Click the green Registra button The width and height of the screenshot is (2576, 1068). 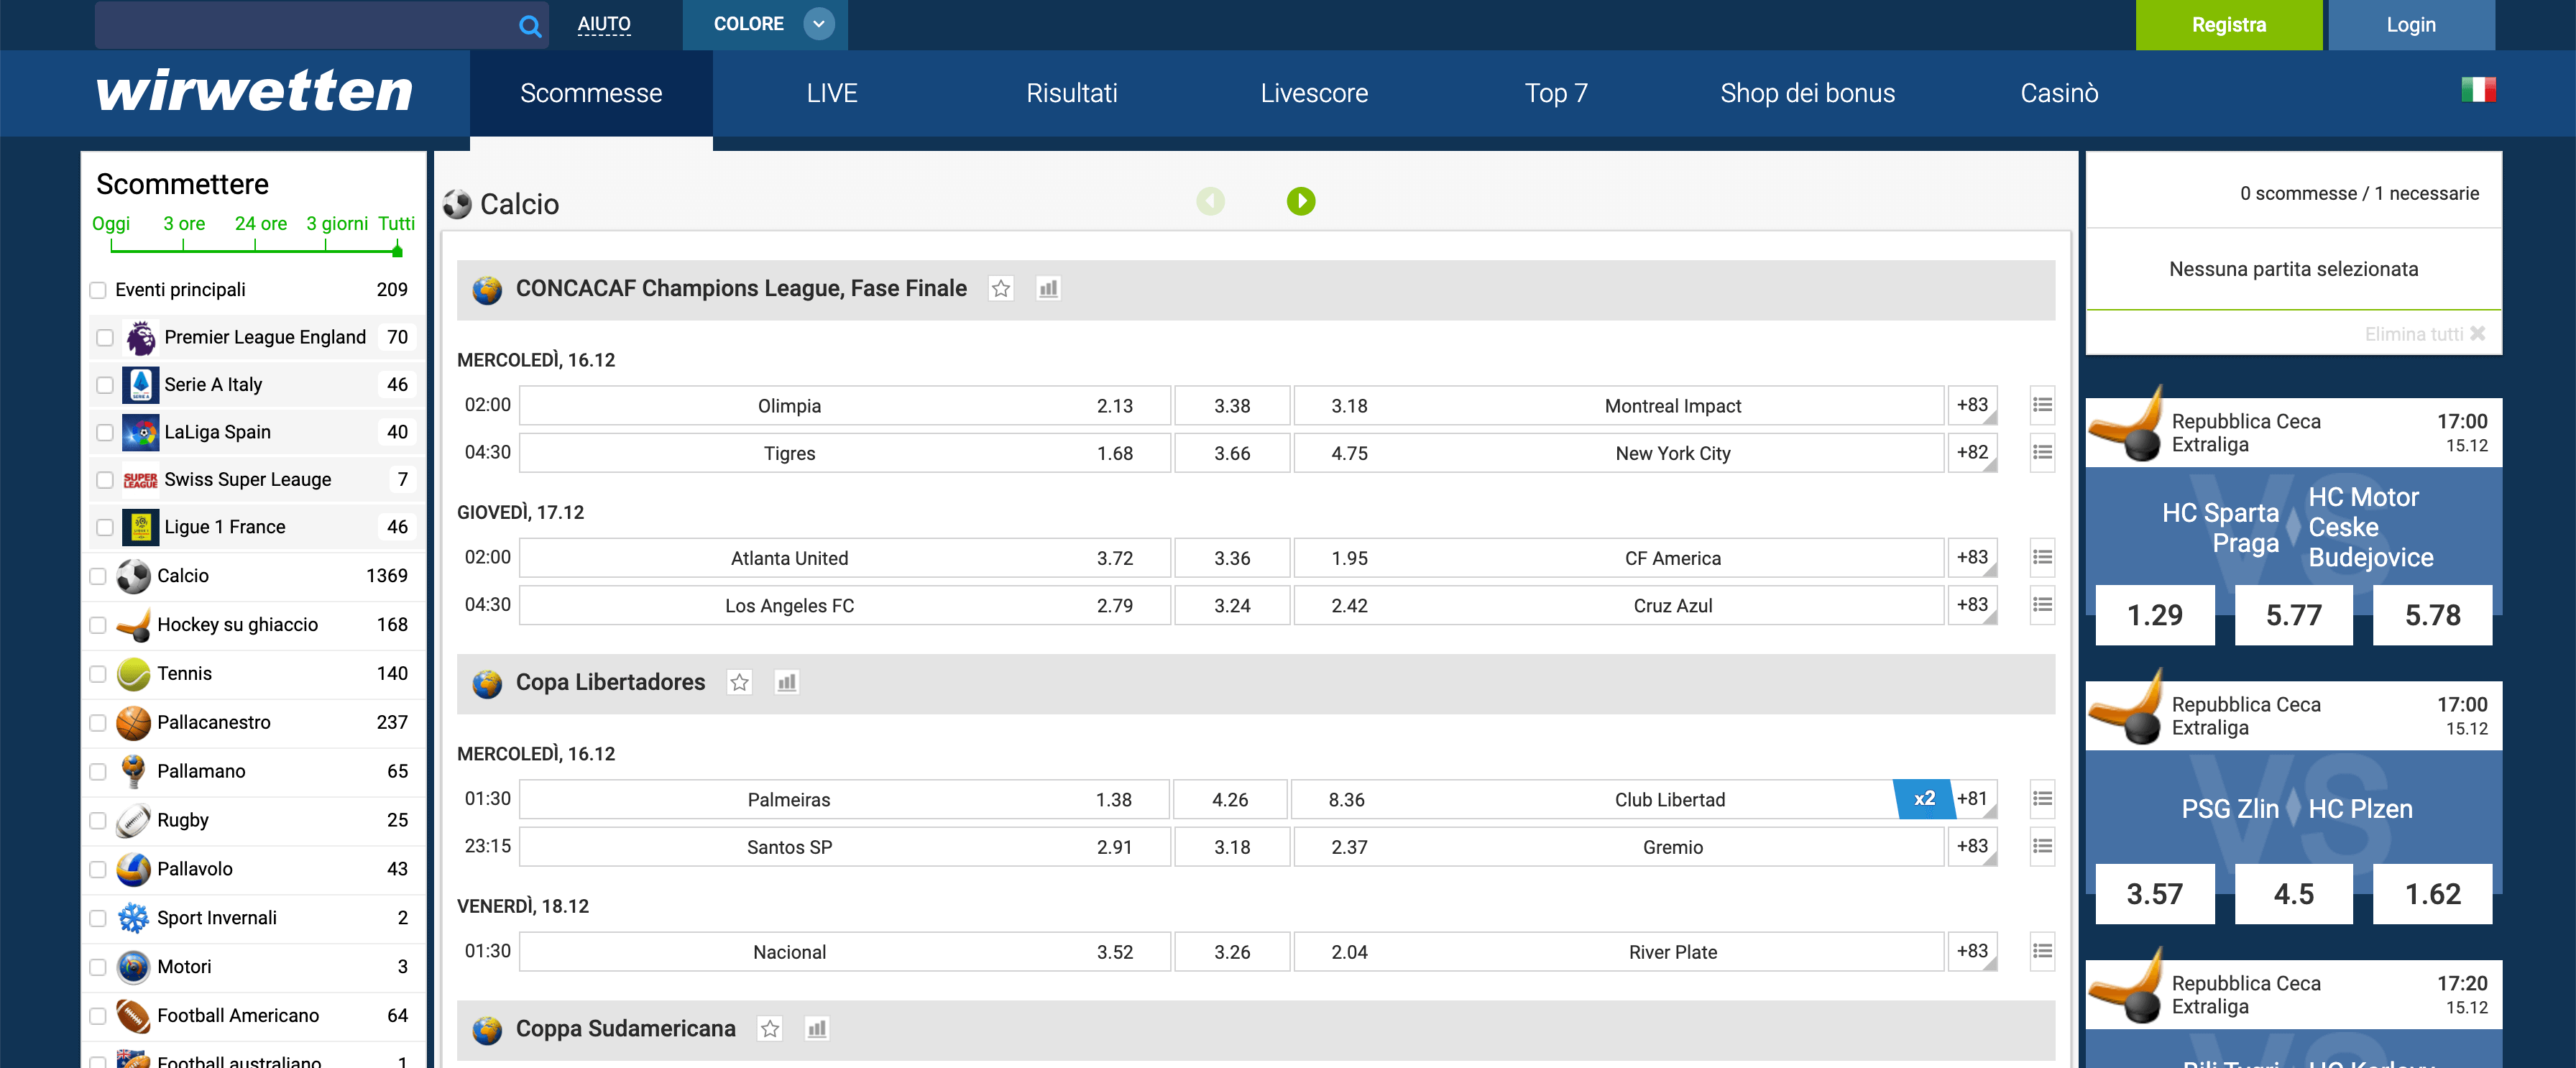point(2228,25)
